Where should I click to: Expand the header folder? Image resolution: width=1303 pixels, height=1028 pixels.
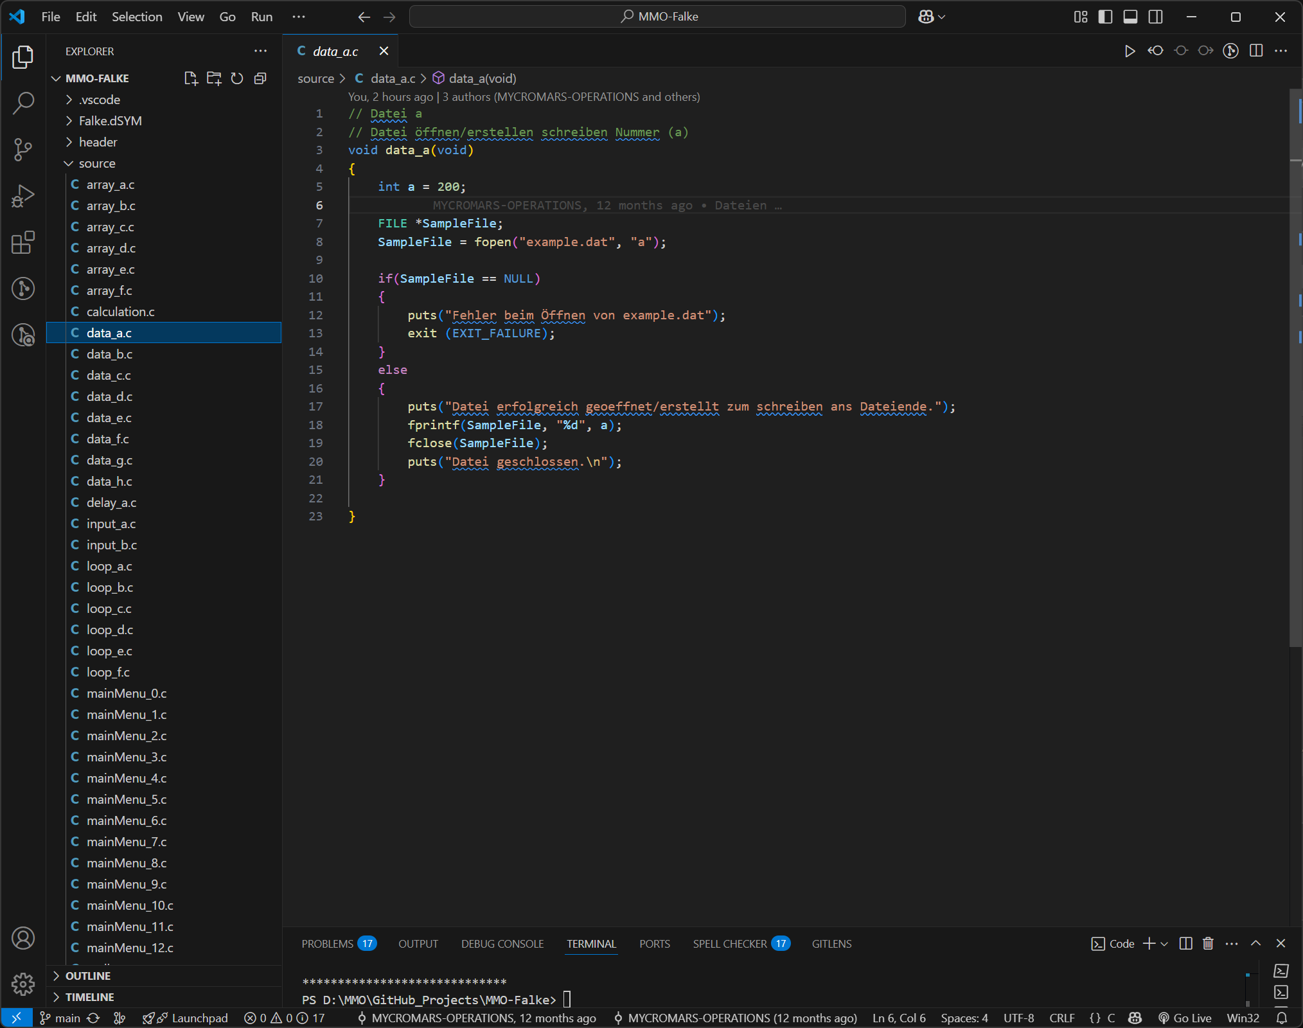(98, 142)
